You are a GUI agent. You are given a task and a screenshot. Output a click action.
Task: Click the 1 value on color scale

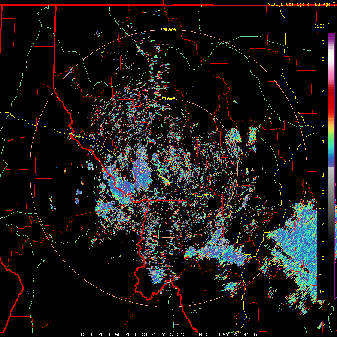(x=323, y=142)
